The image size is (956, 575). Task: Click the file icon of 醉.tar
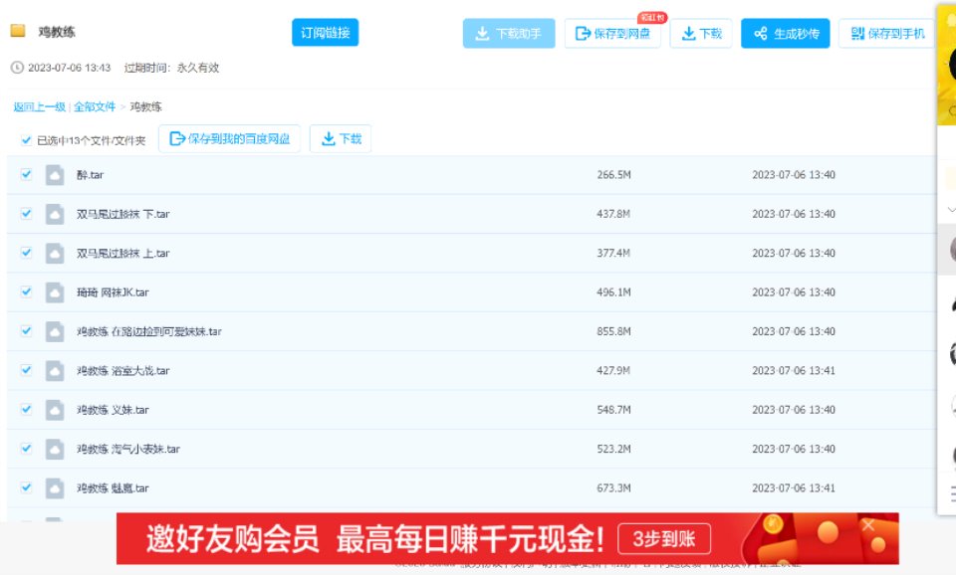pyautogui.click(x=55, y=175)
